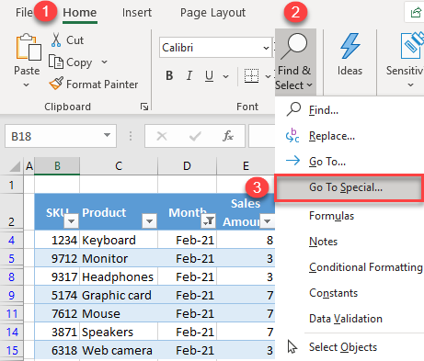Select column E header

coord(246,166)
